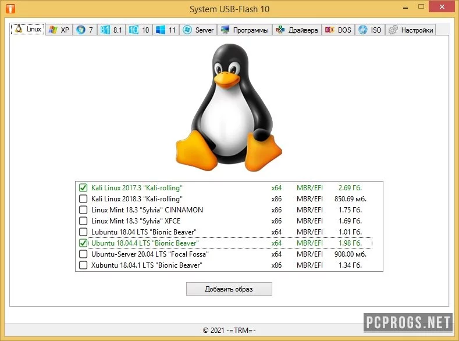Select 'Lubuntu 18.04 LTS "Bionic Beaver"' text
The image size is (459, 341).
point(144,232)
